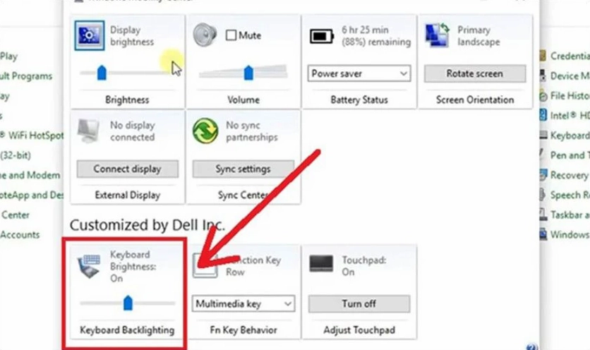The width and height of the screenshot is (590, 350).
Task: Click the Keyboard icon in Control Panel
Action: [543, 135]
